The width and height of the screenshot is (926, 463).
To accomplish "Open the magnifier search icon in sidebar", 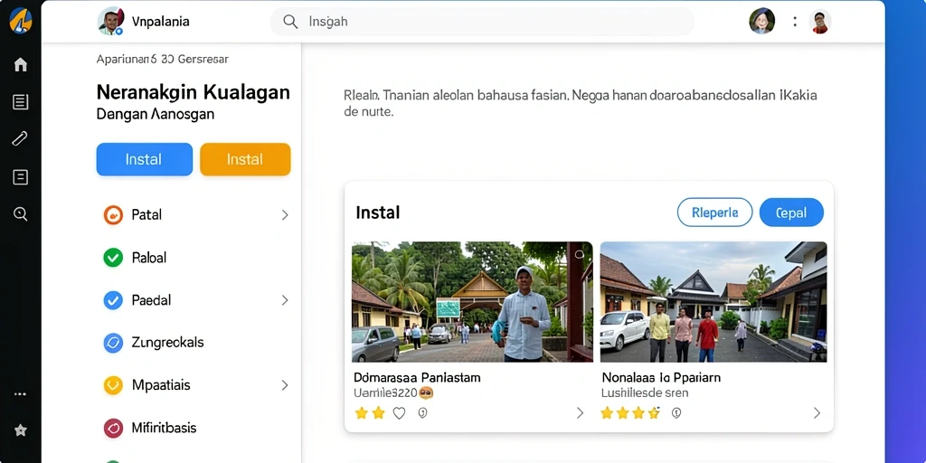I will tap(21, 213).
